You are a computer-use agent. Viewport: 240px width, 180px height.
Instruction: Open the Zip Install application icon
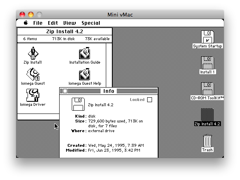tap(33, 53)
